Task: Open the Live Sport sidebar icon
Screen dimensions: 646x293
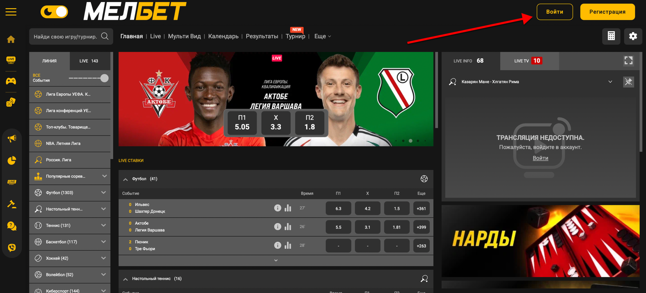Action: (x=12, y=182)
